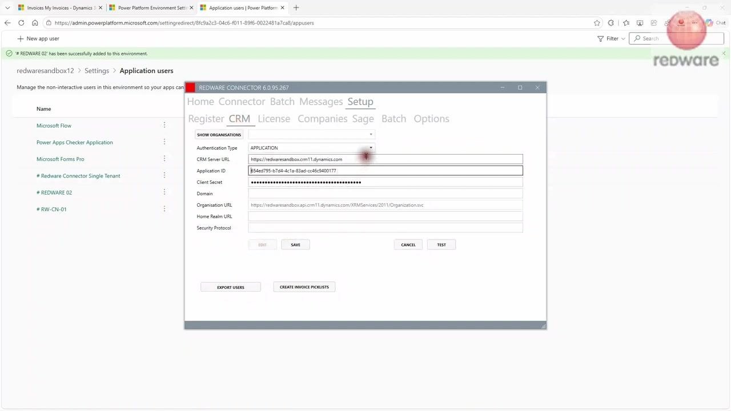Open the Authentication Type dropdown
This screenshot has width=731, height=411.
tap(311, 148)
